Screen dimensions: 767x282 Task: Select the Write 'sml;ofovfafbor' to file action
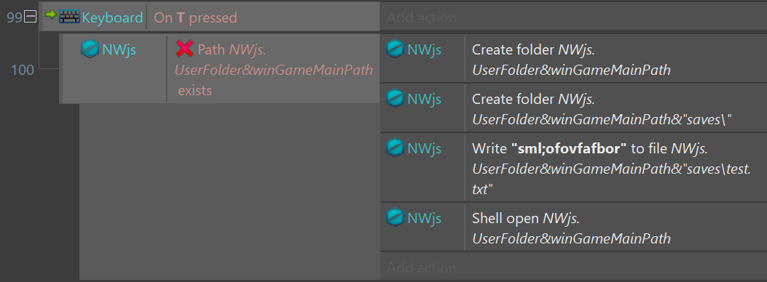[x=611, y=169]
